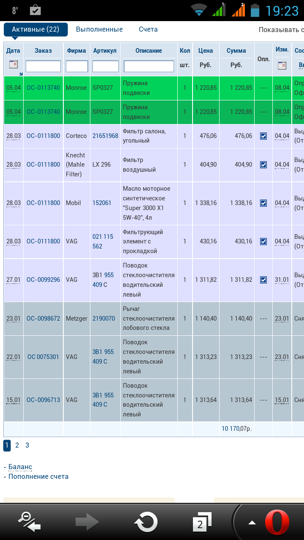Toggle paid checkbox for order OC-0099296
304x540 pixels.
coord(263,280)
